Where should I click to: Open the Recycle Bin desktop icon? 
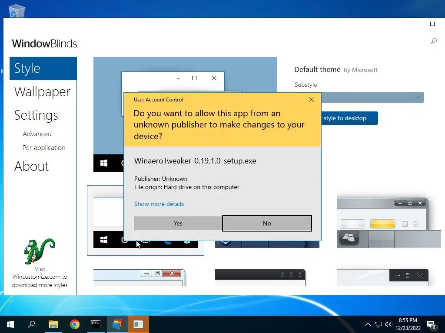click(x=17, y=11)
